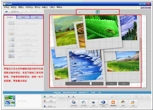Select the collage.jpg thumbnail in the tray
This screenshot has height=110, width=153.
point(10,101)
